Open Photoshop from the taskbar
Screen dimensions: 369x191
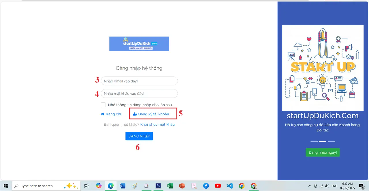(x=158, y=186)
